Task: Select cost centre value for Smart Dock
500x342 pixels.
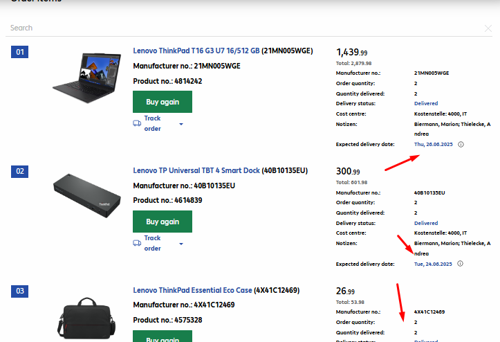Action: 440,233
